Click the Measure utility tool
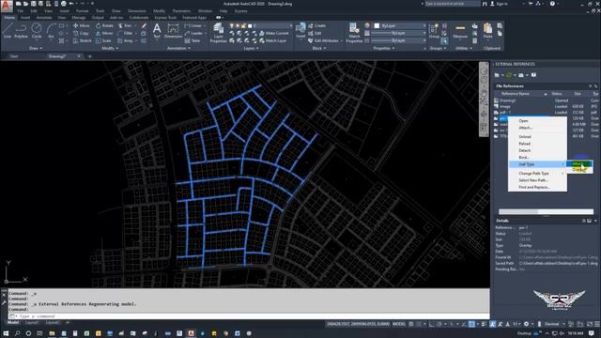Viewport: 601px width, 338px height. tap(460, 31)
